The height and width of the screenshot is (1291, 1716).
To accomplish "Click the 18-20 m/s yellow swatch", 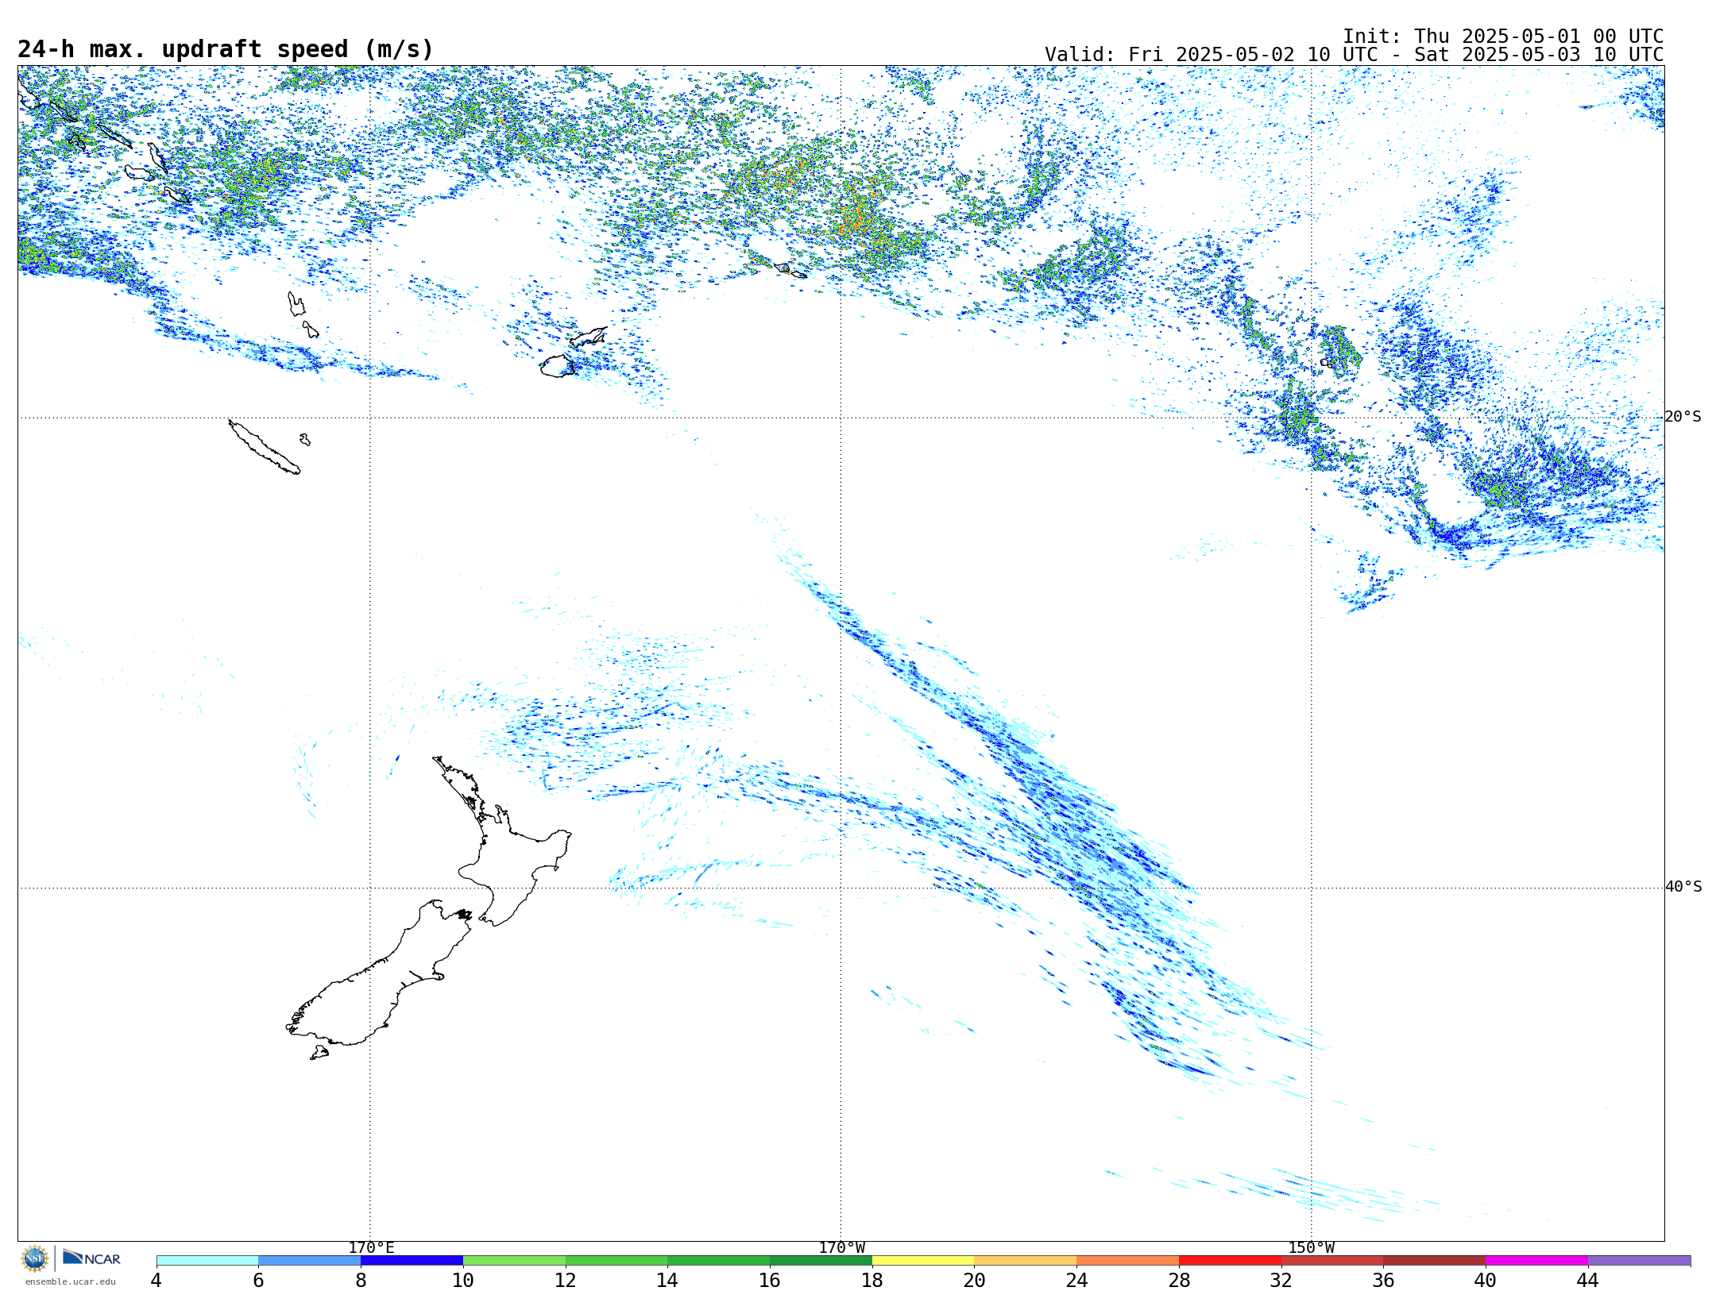I will pos(923,1261).
